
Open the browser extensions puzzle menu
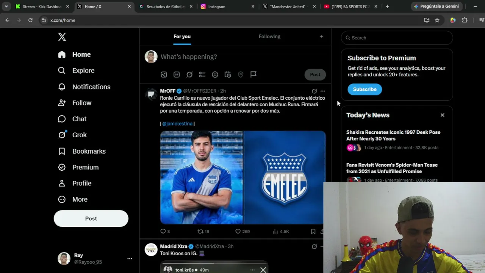coord(465,20)
